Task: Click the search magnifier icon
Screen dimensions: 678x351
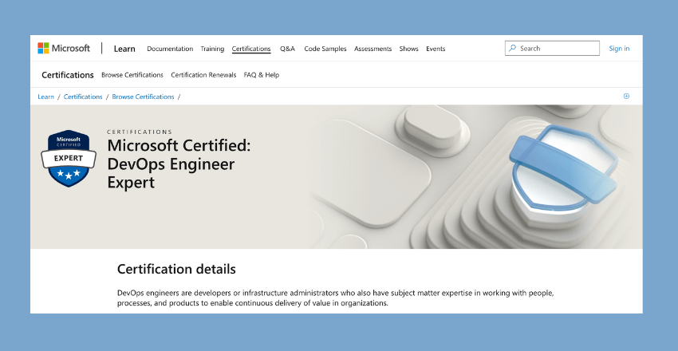Action: (512, 49)
